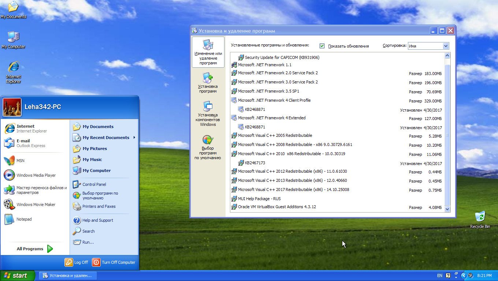Click the EN language indicator
Screen dimensions: 498x281
tap(440, 276)
